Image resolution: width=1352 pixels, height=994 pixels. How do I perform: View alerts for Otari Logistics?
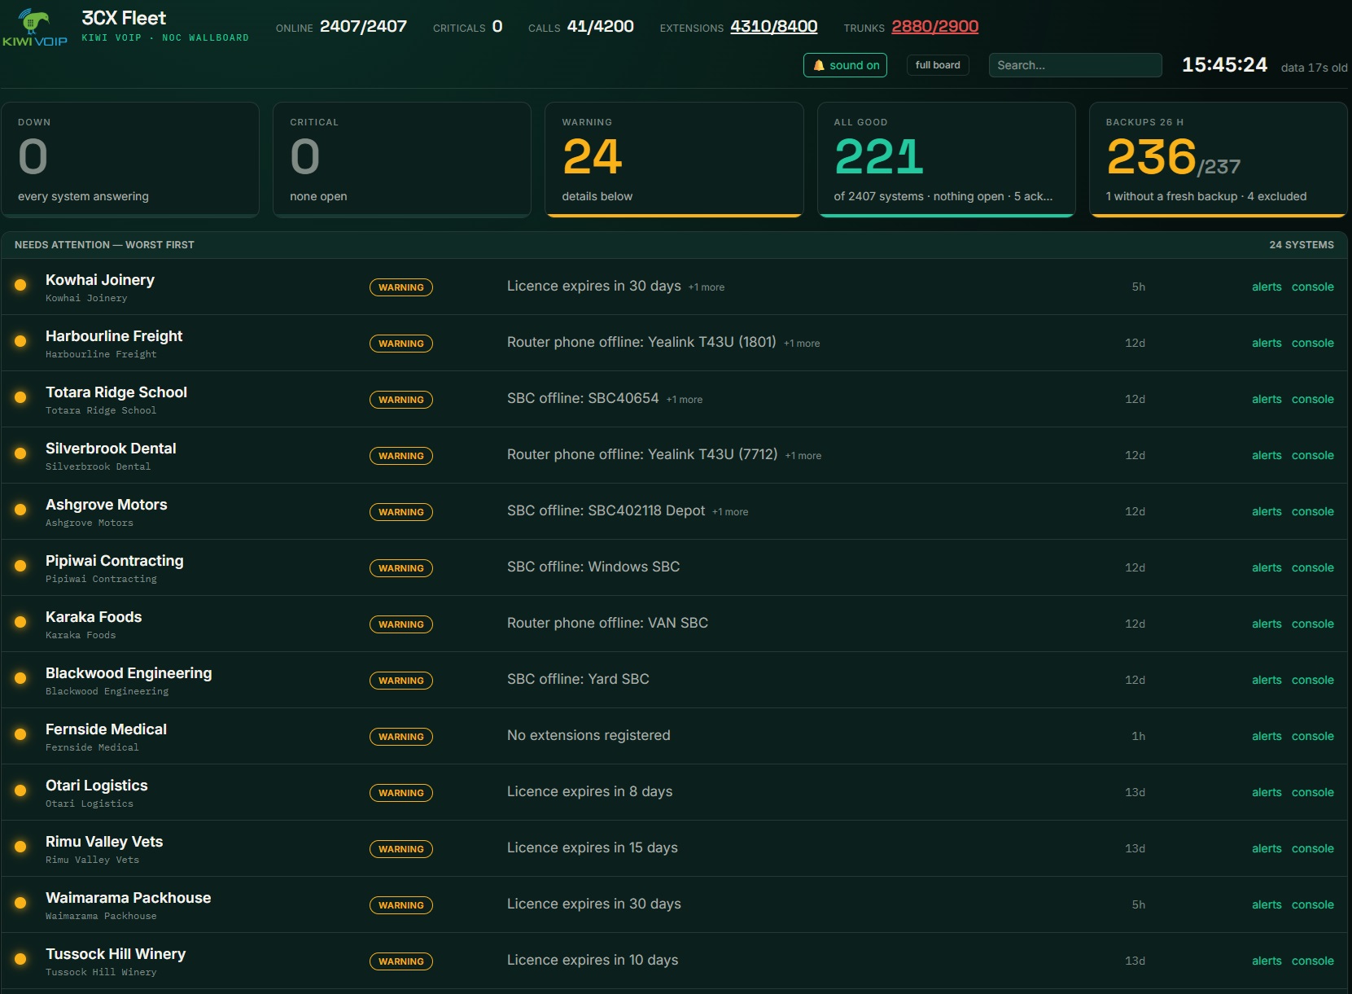click(x=1267, y=792)
